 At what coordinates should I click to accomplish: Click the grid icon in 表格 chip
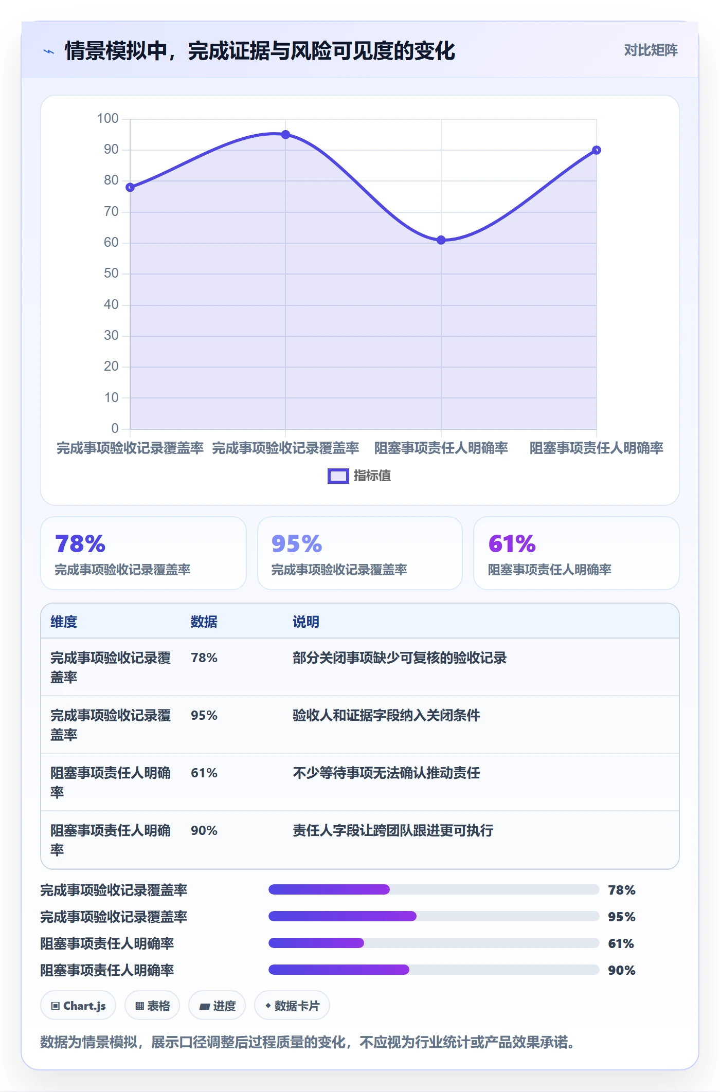click(139, 1006)
